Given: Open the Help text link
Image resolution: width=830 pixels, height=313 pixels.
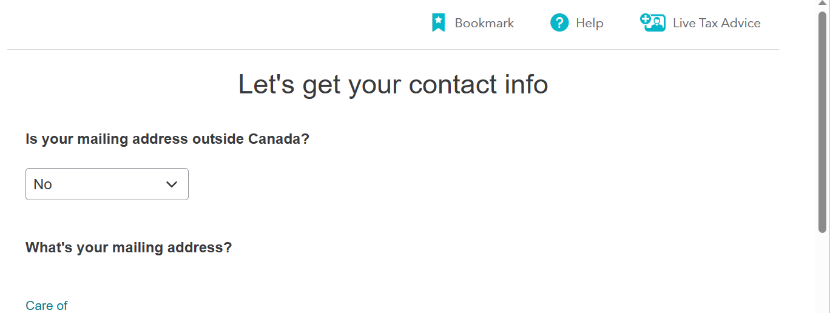Looking at the screenshot, I should [589, 23].
